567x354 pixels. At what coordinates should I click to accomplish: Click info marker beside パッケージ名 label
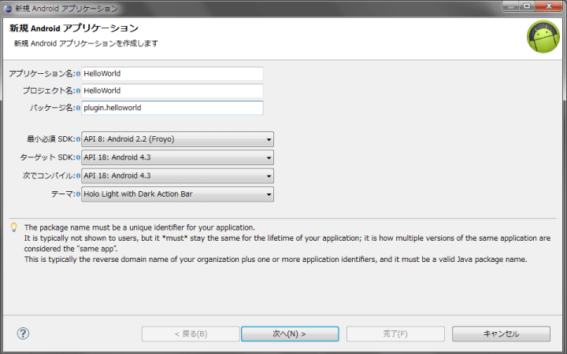point(78,109)
